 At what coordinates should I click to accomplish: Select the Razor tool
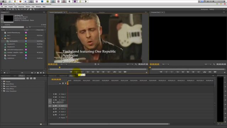19,9
